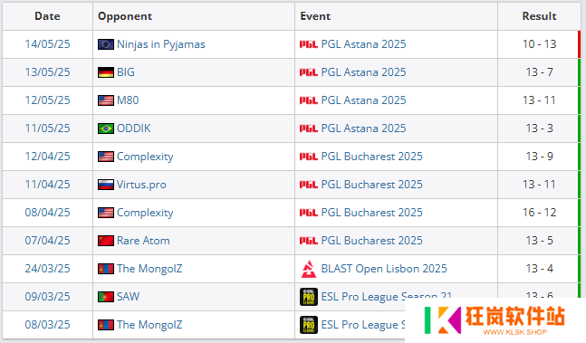Open the 24/03/25 match date link
This screenshot has height=343, width=586.
coord(47,269)
